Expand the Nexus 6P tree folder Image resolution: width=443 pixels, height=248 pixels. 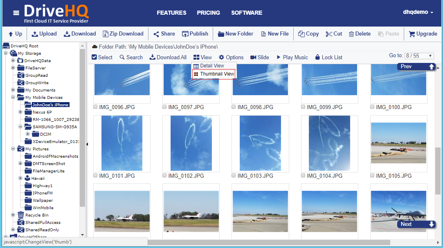coord(20,112)
